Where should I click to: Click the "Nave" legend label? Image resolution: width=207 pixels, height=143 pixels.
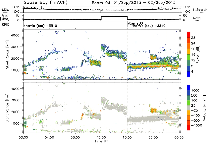coord(197,18)
